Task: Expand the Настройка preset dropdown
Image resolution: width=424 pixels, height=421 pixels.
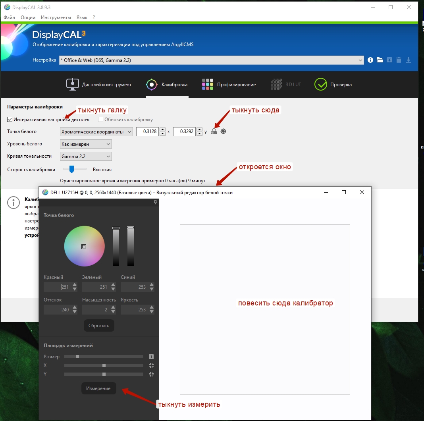Action: coord(212,60)
